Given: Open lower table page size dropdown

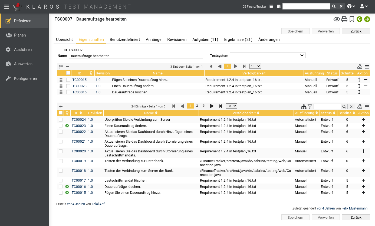Looking at the screenshot, I should click(231, 106).
